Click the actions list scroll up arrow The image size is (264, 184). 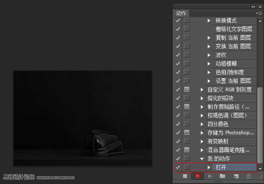pyautogui.click(x=260, y=21)
